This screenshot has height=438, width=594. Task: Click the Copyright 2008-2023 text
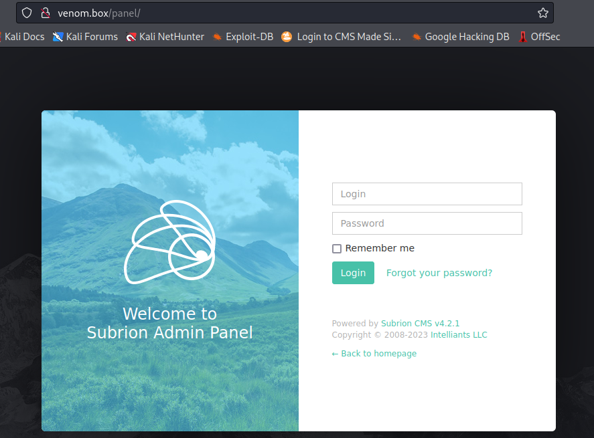coord(380,335)
